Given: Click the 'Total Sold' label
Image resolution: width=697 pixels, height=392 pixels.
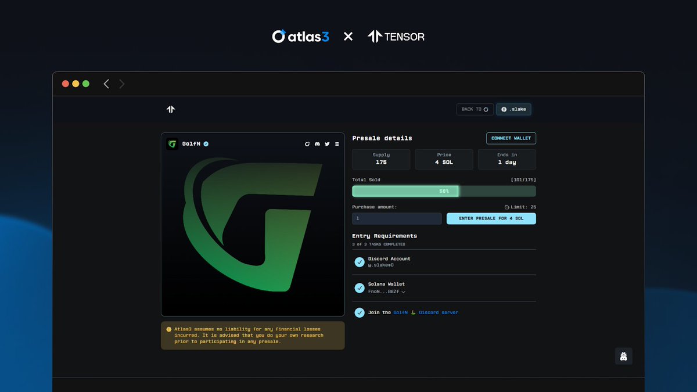Looking at the screenshot, I should (x=366, y=180).
